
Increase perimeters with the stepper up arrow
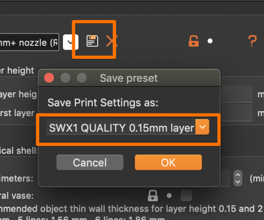click(238, 175)
